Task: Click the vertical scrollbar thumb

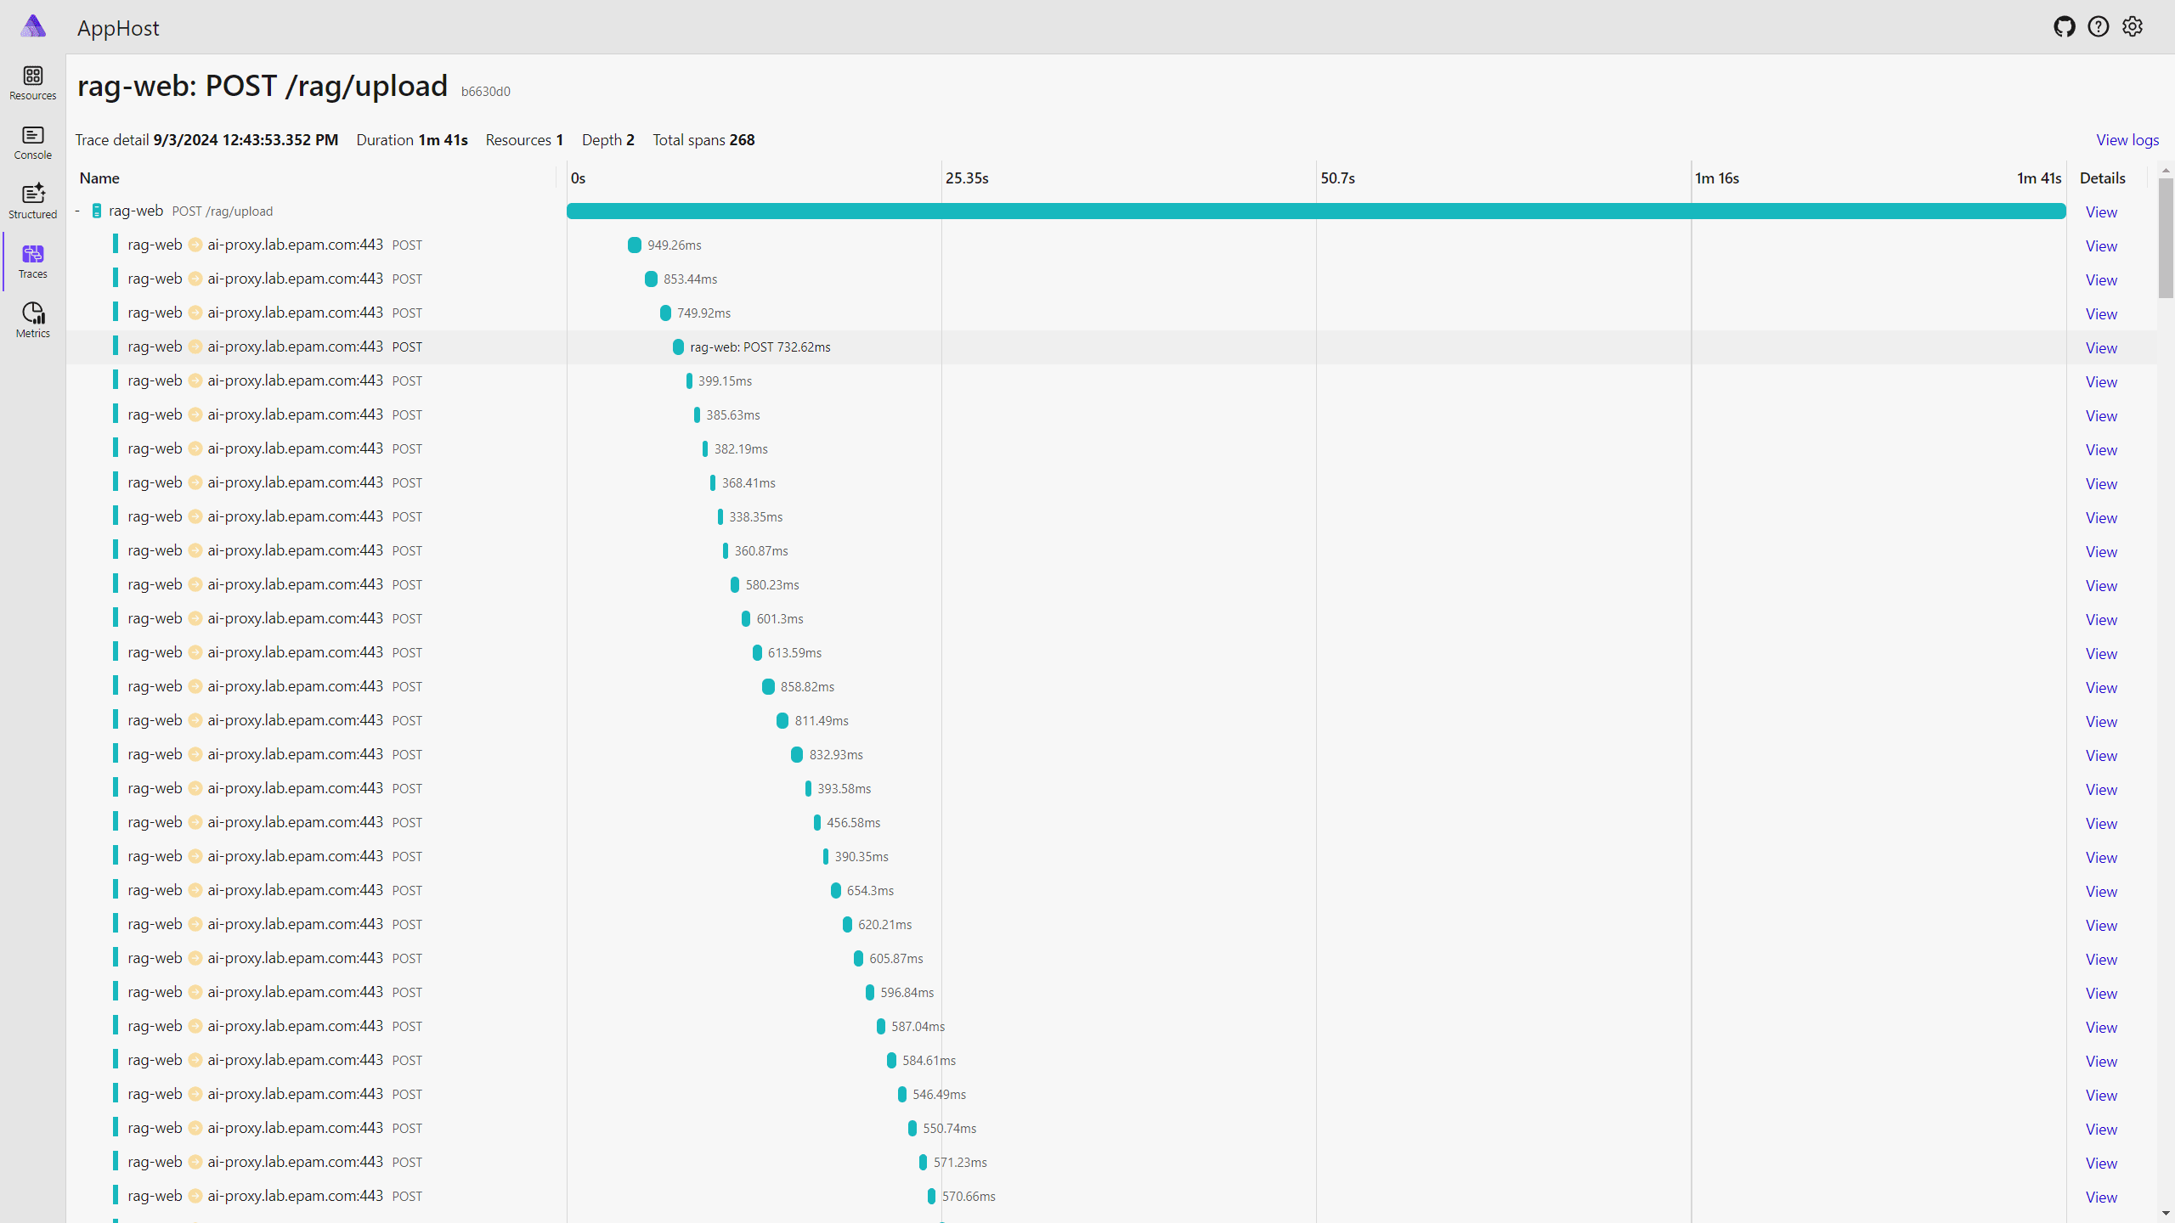Action: pos(2166,238)
